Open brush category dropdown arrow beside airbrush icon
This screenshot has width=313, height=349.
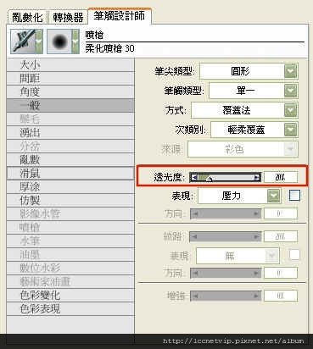(39, 42)
